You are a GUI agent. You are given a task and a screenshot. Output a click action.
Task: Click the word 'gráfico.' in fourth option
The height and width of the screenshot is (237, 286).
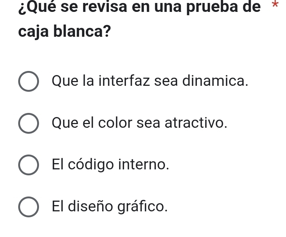coord(143,207)
